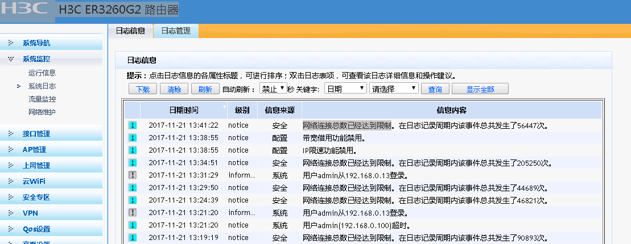Switch to the 日志信息 tab
The height and width of the screenshot is (244, 631).
point(130,31)
